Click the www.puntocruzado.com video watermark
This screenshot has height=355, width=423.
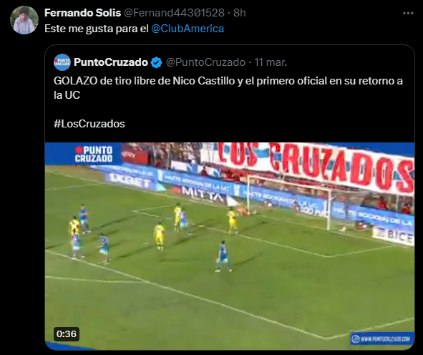point(382,339)
